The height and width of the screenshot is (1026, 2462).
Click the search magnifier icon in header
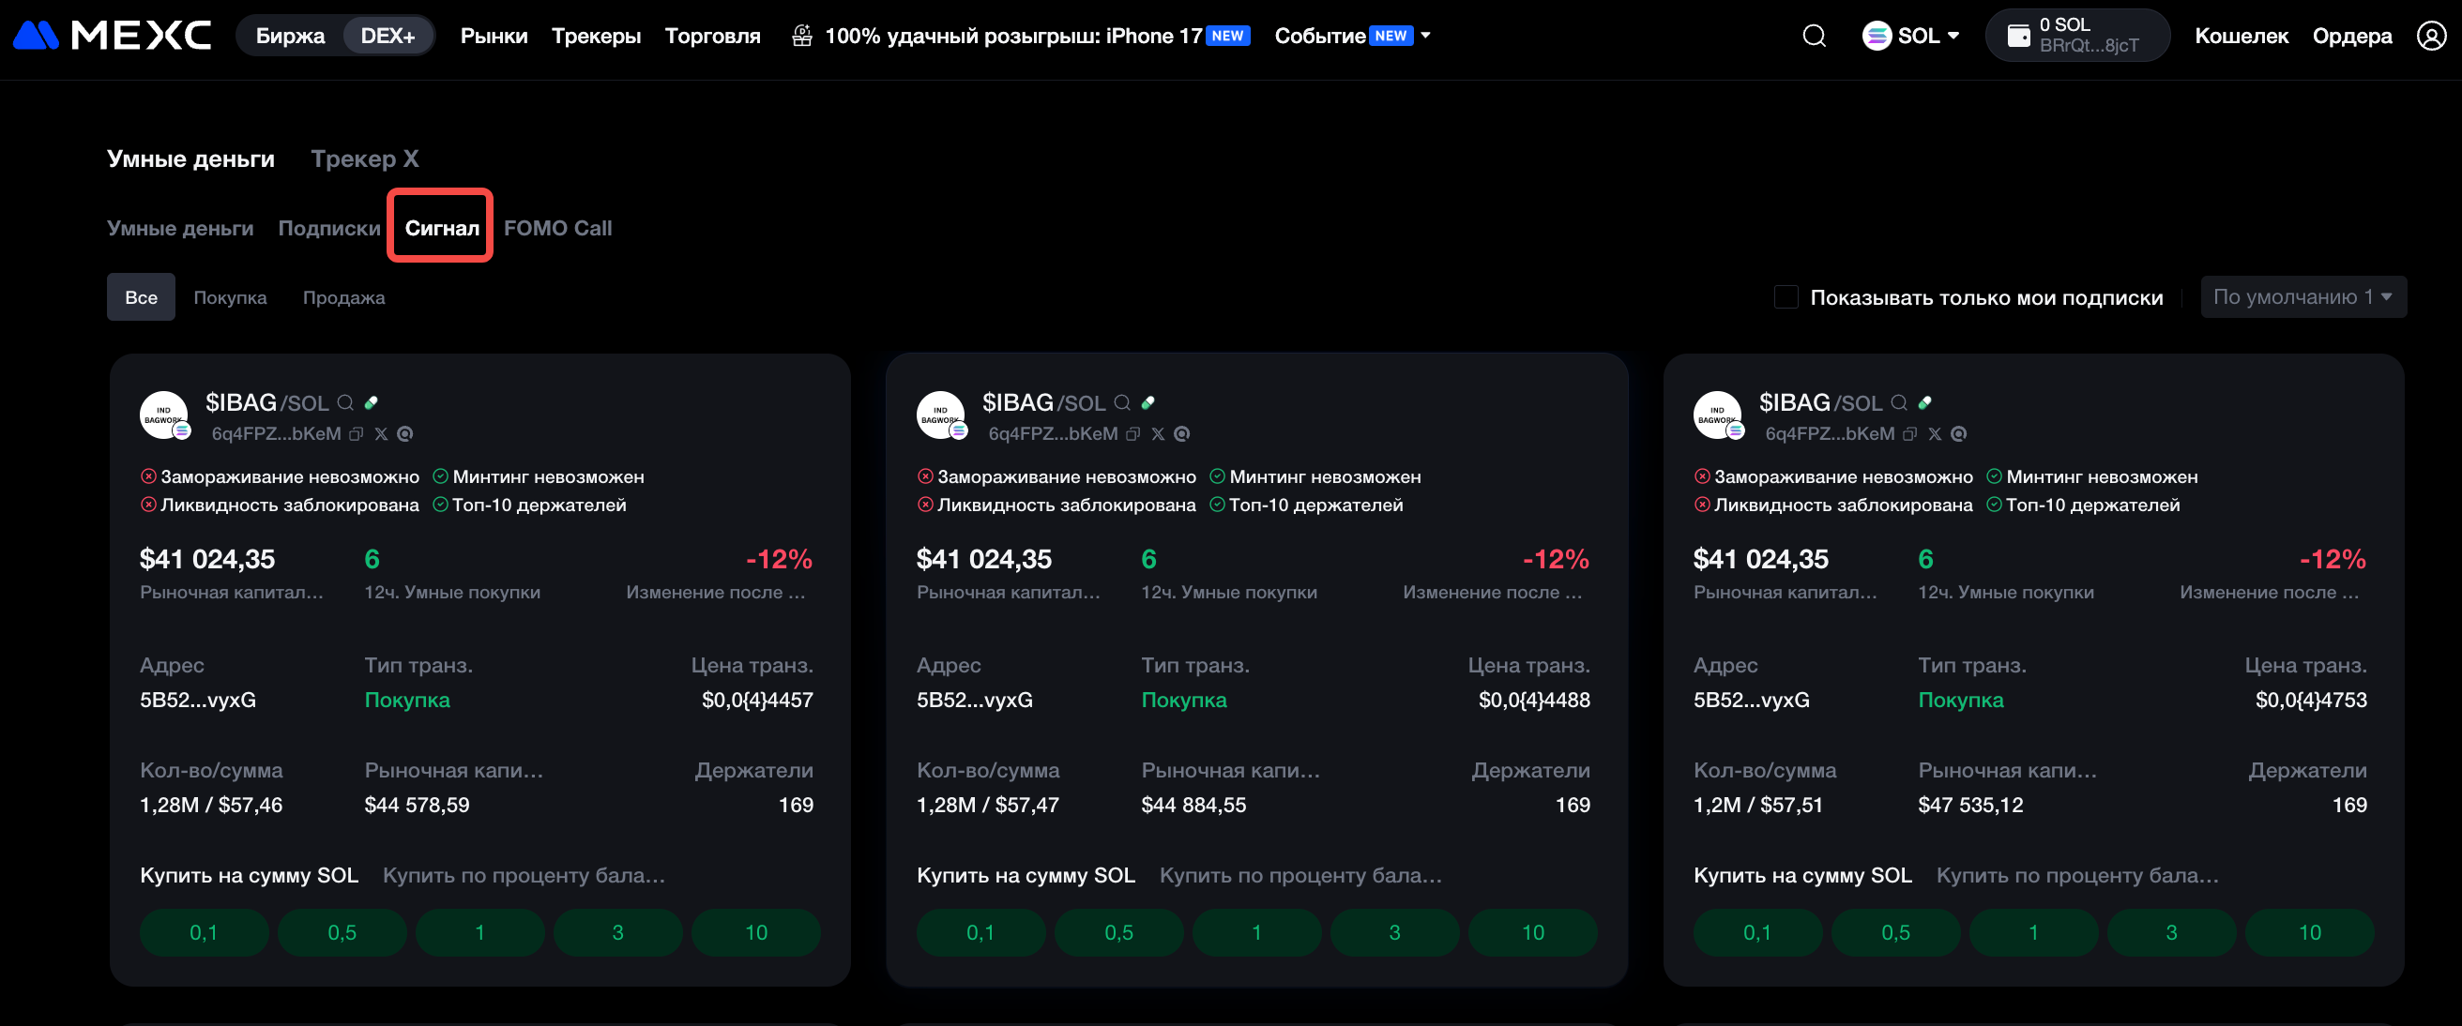tap(1813, 37)
